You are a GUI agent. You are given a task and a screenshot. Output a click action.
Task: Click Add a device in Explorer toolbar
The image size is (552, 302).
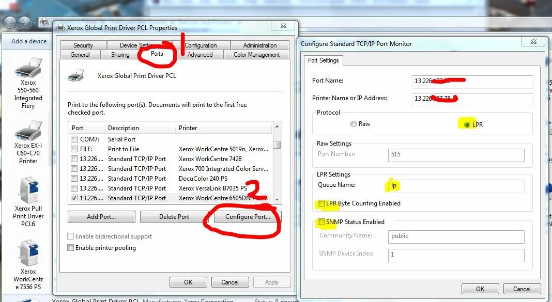[29, 41]
